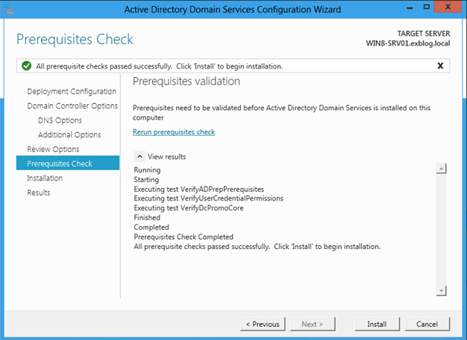Open Additional Options step
This screenshot has width=467, height=340.
tap(69, 135)
